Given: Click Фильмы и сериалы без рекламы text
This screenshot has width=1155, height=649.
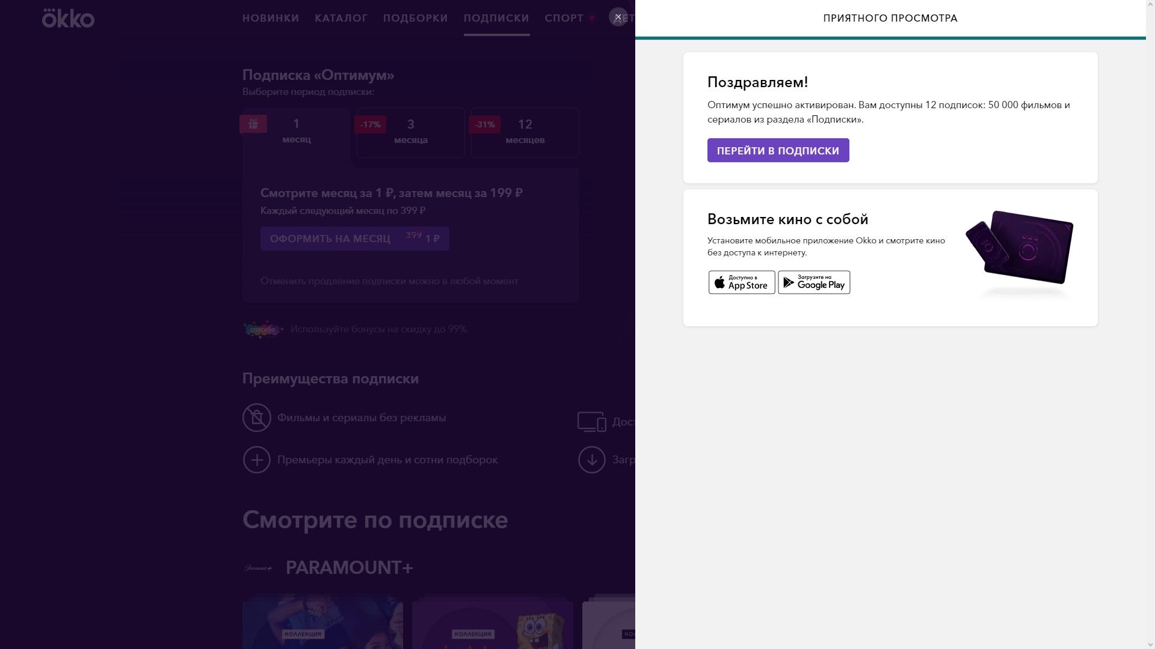Looking at the screenshot, I should point(362,418).
